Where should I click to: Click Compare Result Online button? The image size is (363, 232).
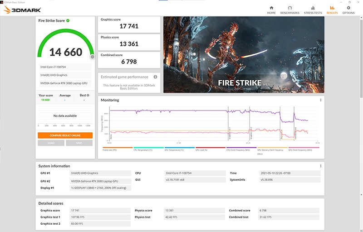(65, 135)
